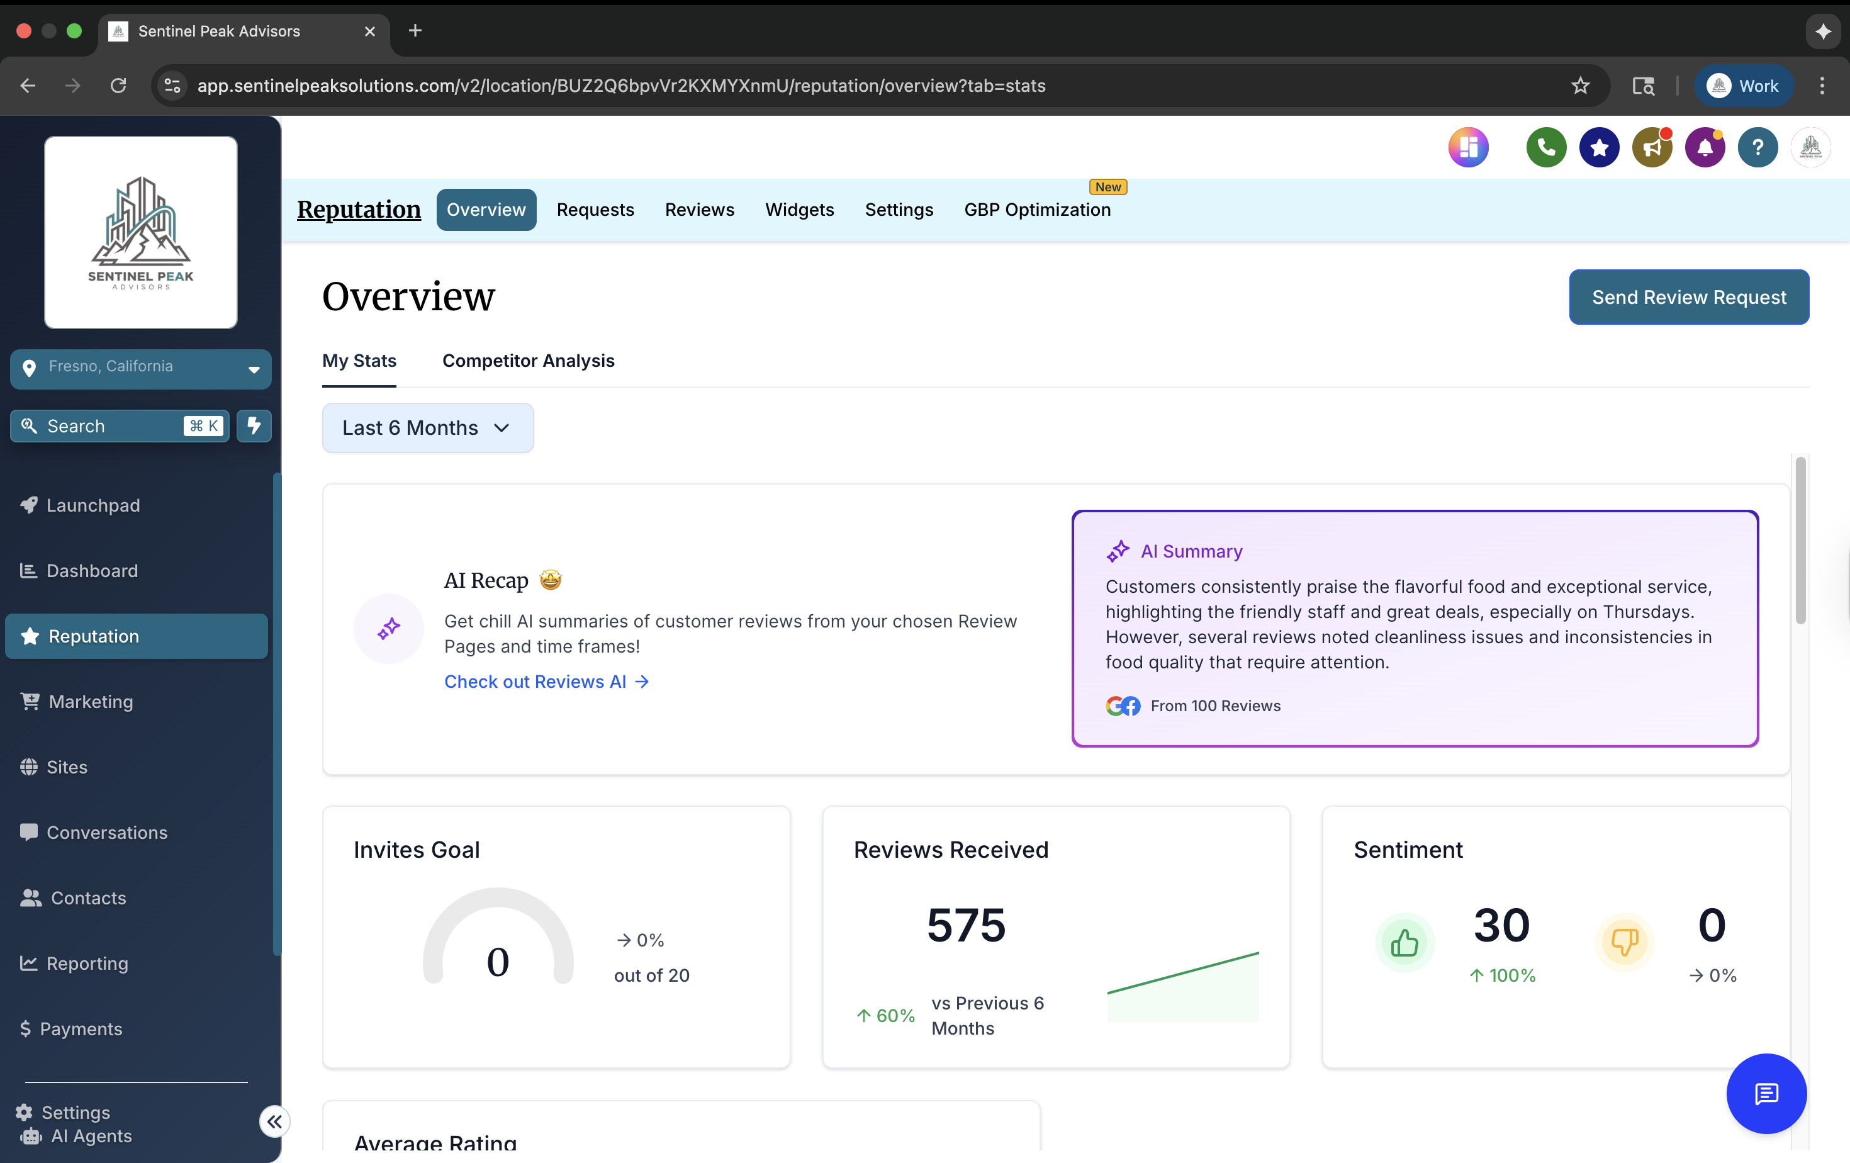Select Launchpad in the left sidebar
The width and height of the screenshot is (1850, 1163).
(x=93, y=505)
